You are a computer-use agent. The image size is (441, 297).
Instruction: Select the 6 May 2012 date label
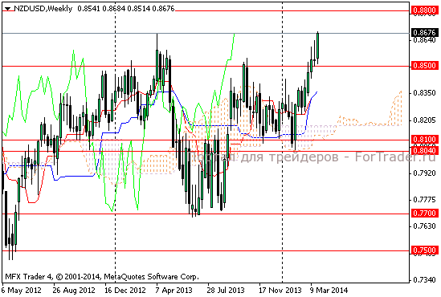22,291
